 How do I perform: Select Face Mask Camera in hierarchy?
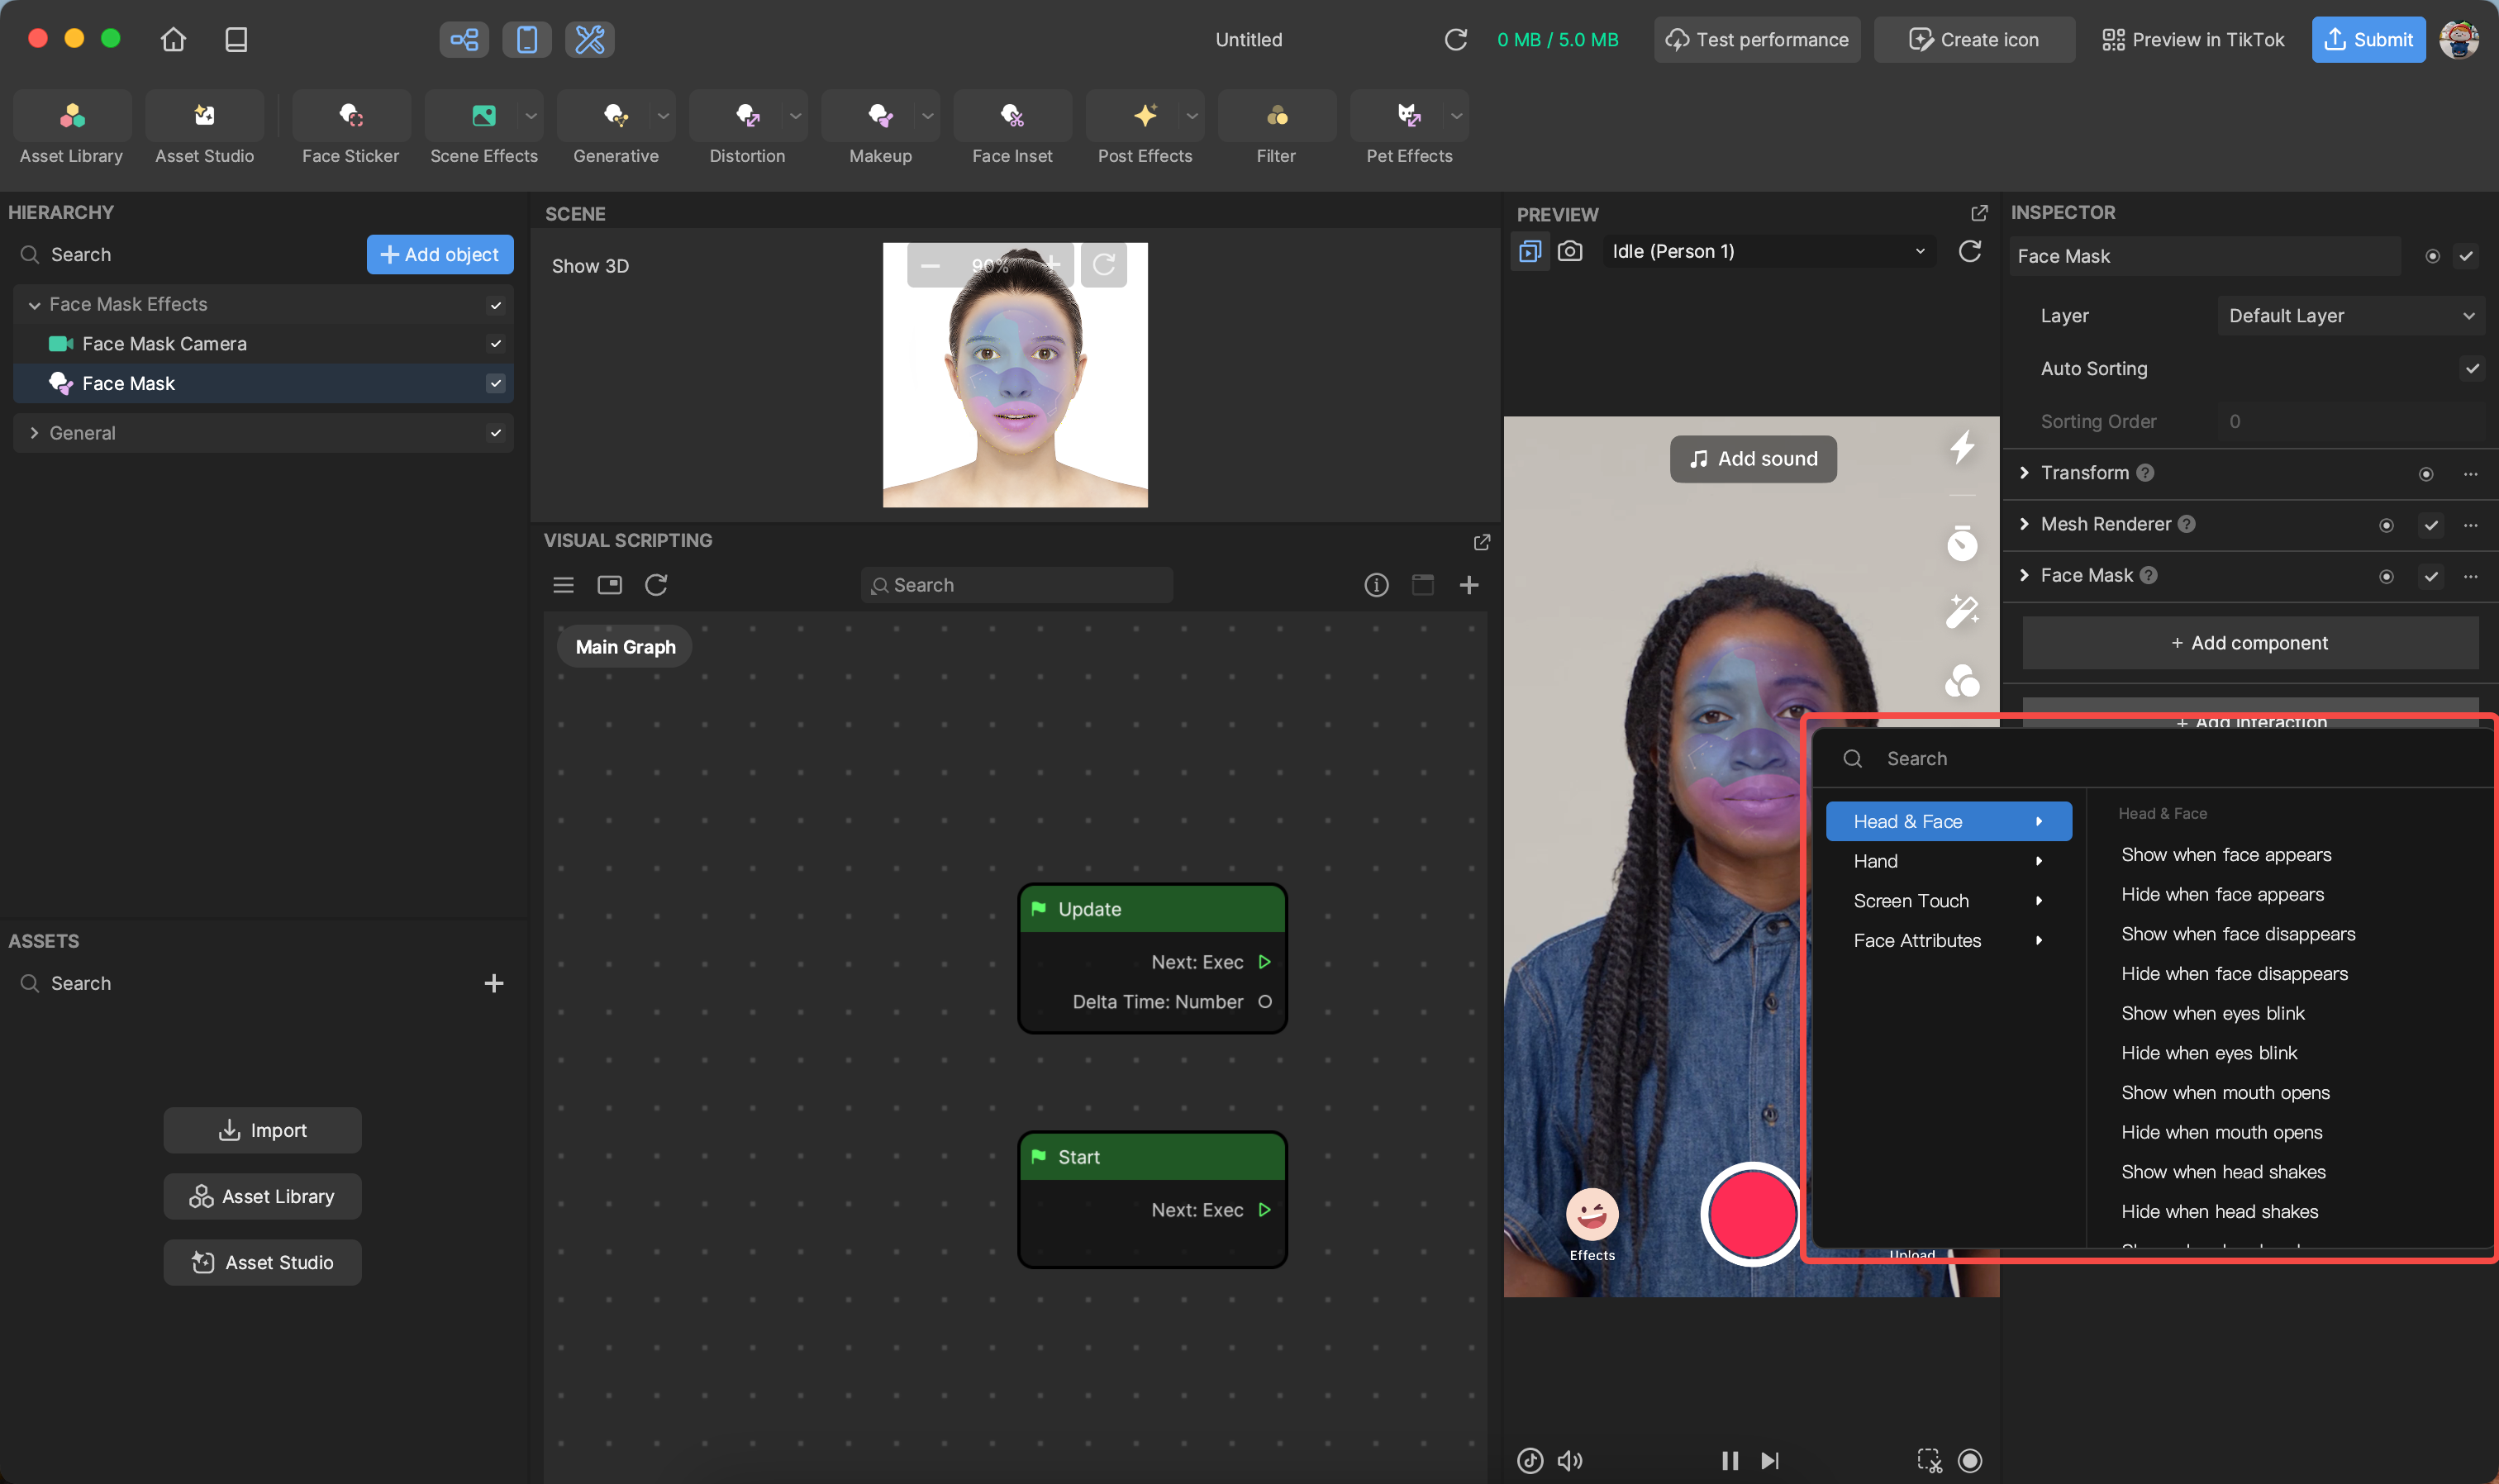coord(263,344)
